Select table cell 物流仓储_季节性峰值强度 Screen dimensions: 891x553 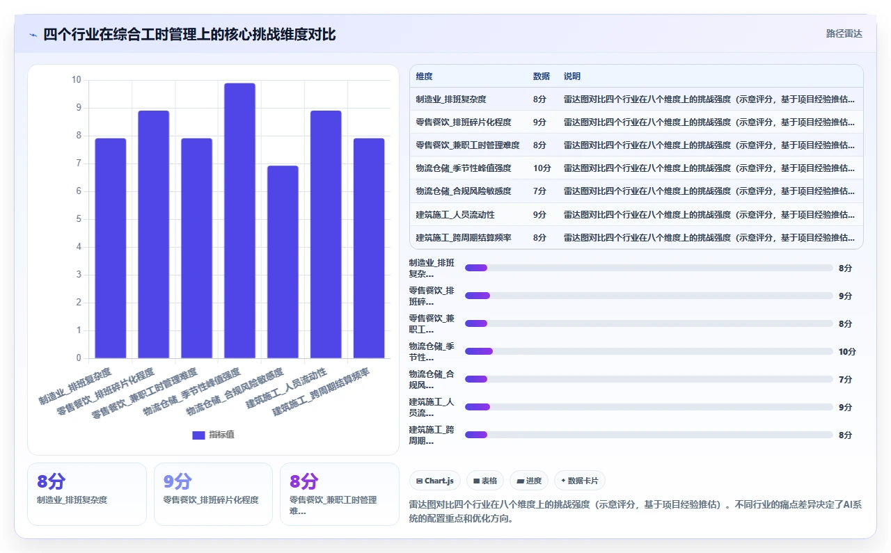tap(464, 168)
